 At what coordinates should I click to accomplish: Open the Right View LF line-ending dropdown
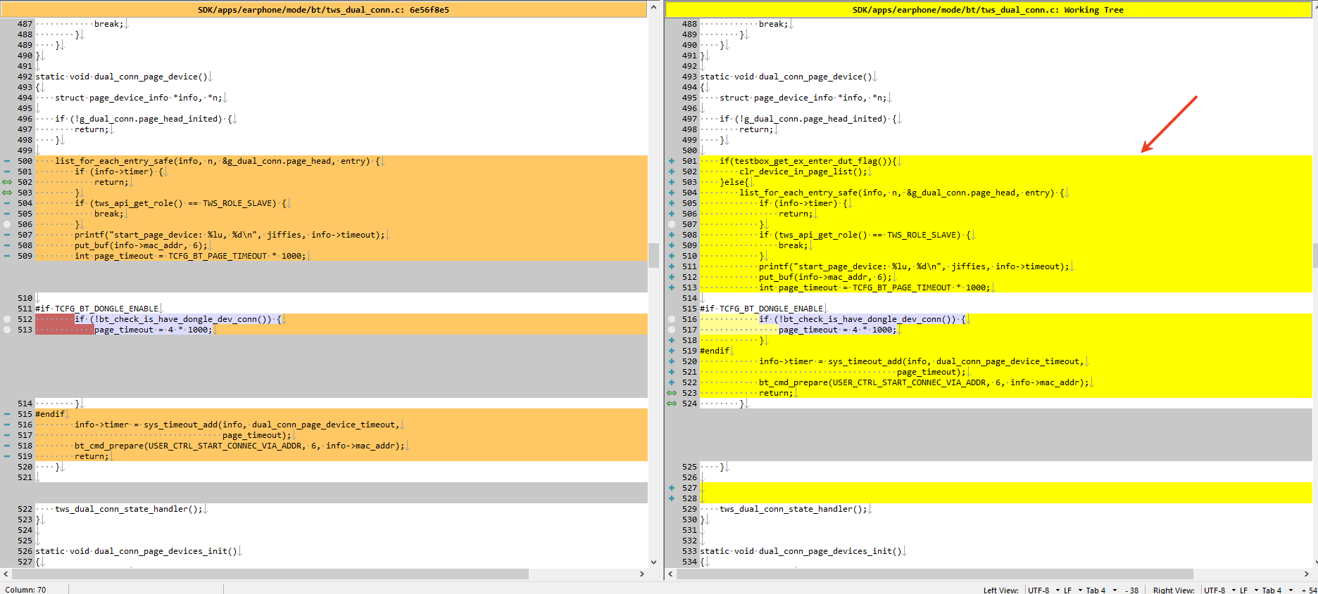[x=1248, y=590]
